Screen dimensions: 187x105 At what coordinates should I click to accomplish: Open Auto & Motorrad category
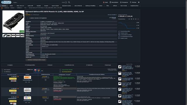point(78,6)
